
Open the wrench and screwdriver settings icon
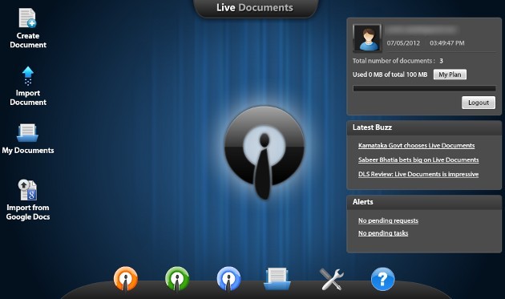(x=331, y=279)
